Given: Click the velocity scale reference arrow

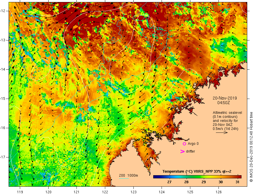Looking at the screenshot, I should click(222, 132).
